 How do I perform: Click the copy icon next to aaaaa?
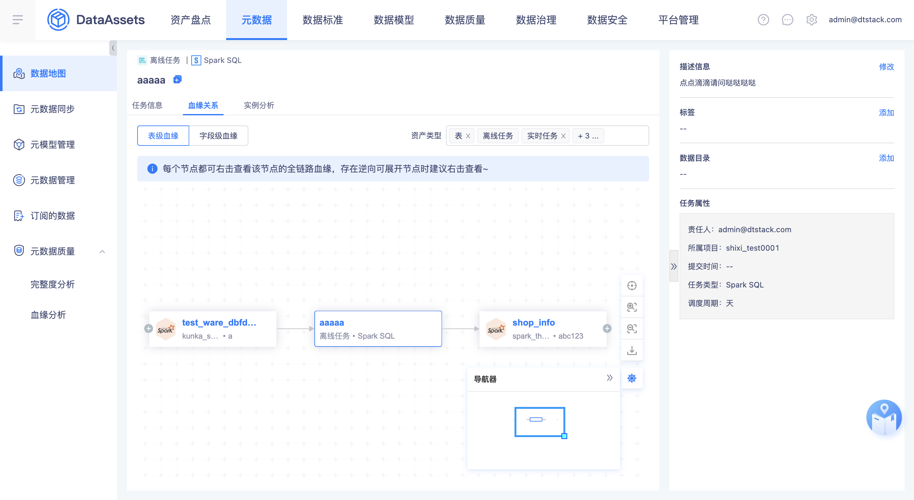[x=178, y=79]
